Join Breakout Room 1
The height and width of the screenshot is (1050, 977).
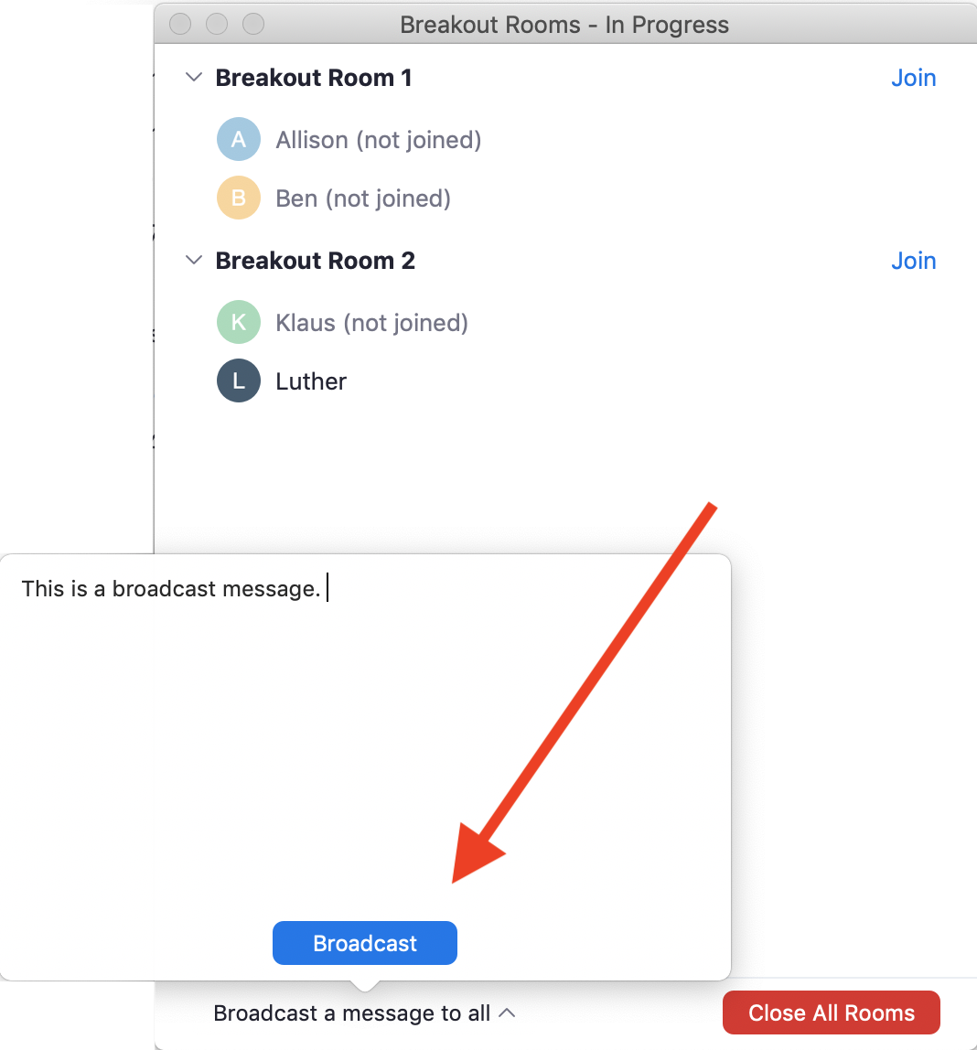pos(913,78)
